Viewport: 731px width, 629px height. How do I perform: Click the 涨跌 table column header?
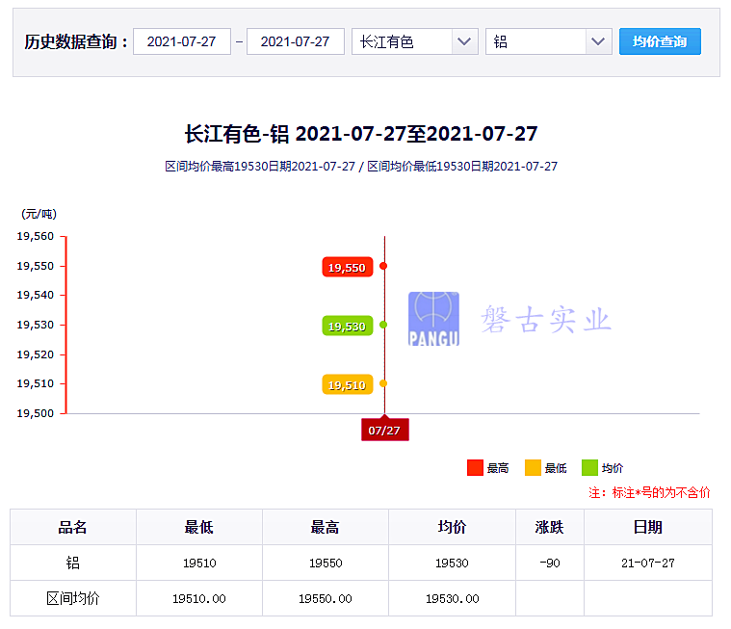549,527
